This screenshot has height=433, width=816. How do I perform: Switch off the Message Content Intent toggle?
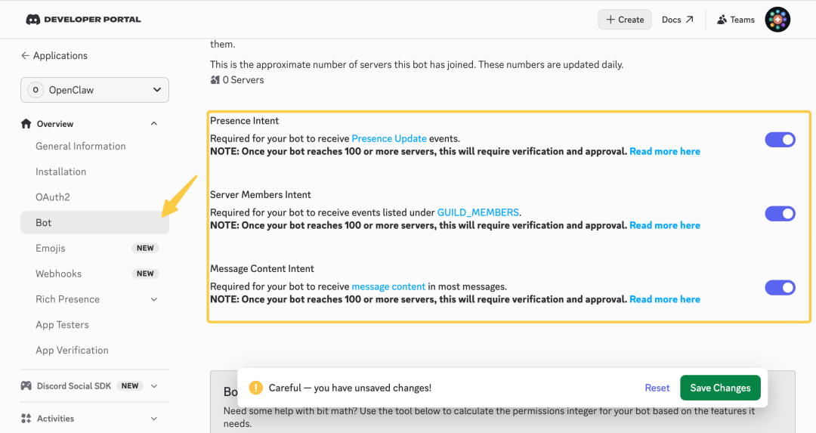[780, 287]
